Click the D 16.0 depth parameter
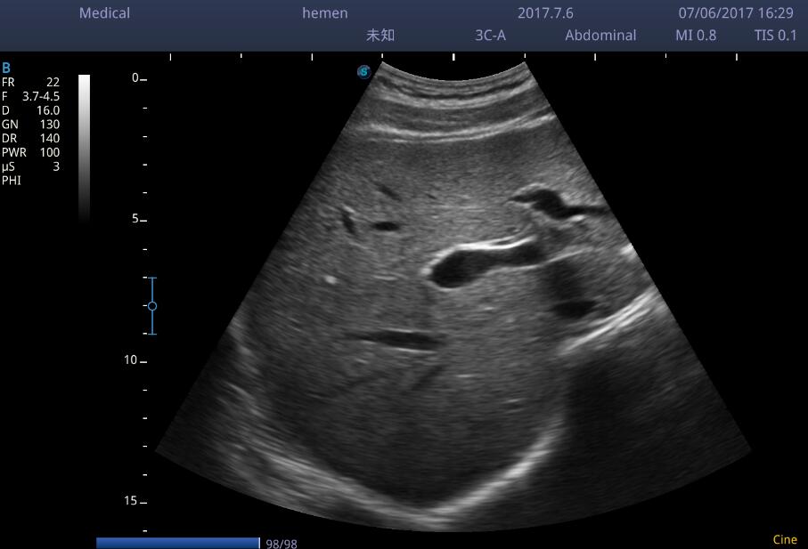The image size is (808, 549). pos(30,110)
